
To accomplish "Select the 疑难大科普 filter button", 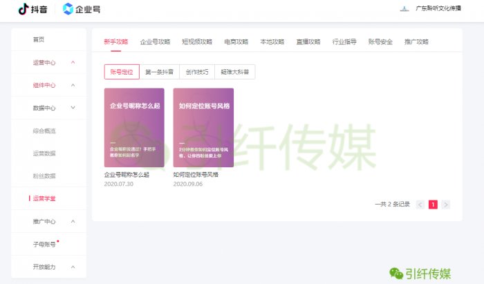I will 236,71.
